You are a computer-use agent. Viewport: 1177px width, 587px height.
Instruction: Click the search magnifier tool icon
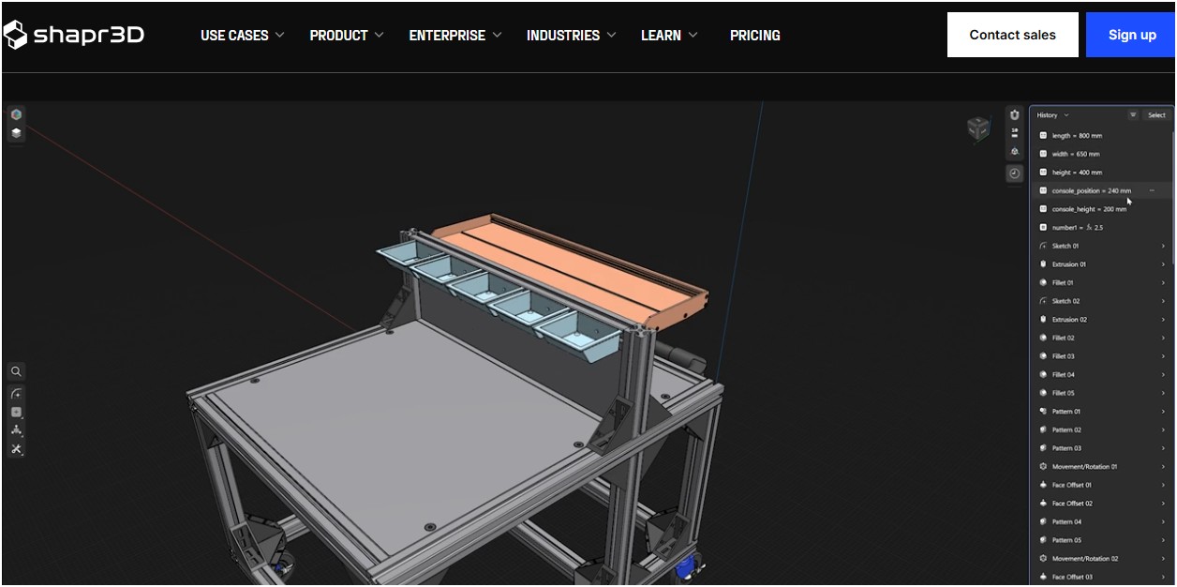pos(16,371)
